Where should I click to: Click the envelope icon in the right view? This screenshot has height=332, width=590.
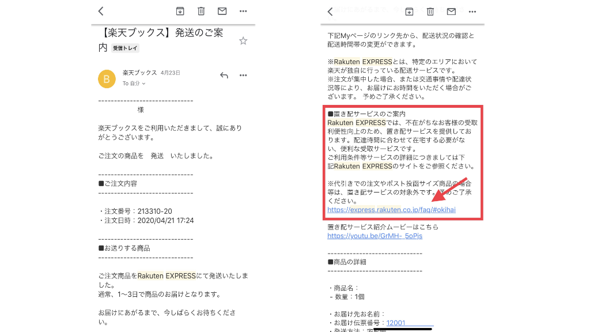point(451,11)
